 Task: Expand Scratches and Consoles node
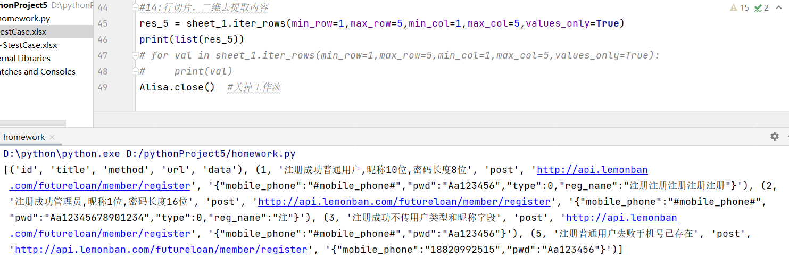37,72
